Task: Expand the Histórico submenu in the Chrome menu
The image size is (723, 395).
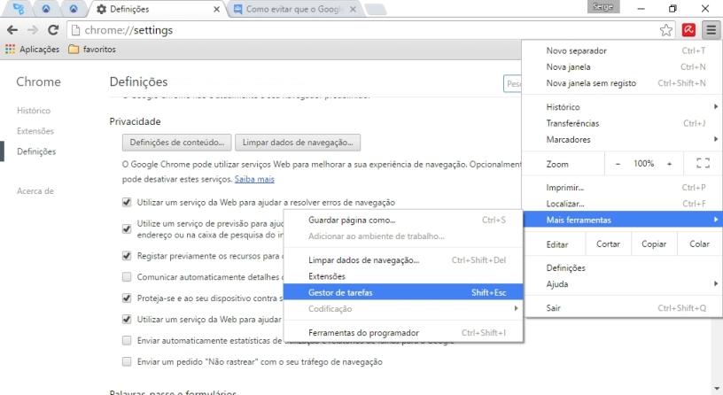Action: pyautogui.click(x=622, y=107)
